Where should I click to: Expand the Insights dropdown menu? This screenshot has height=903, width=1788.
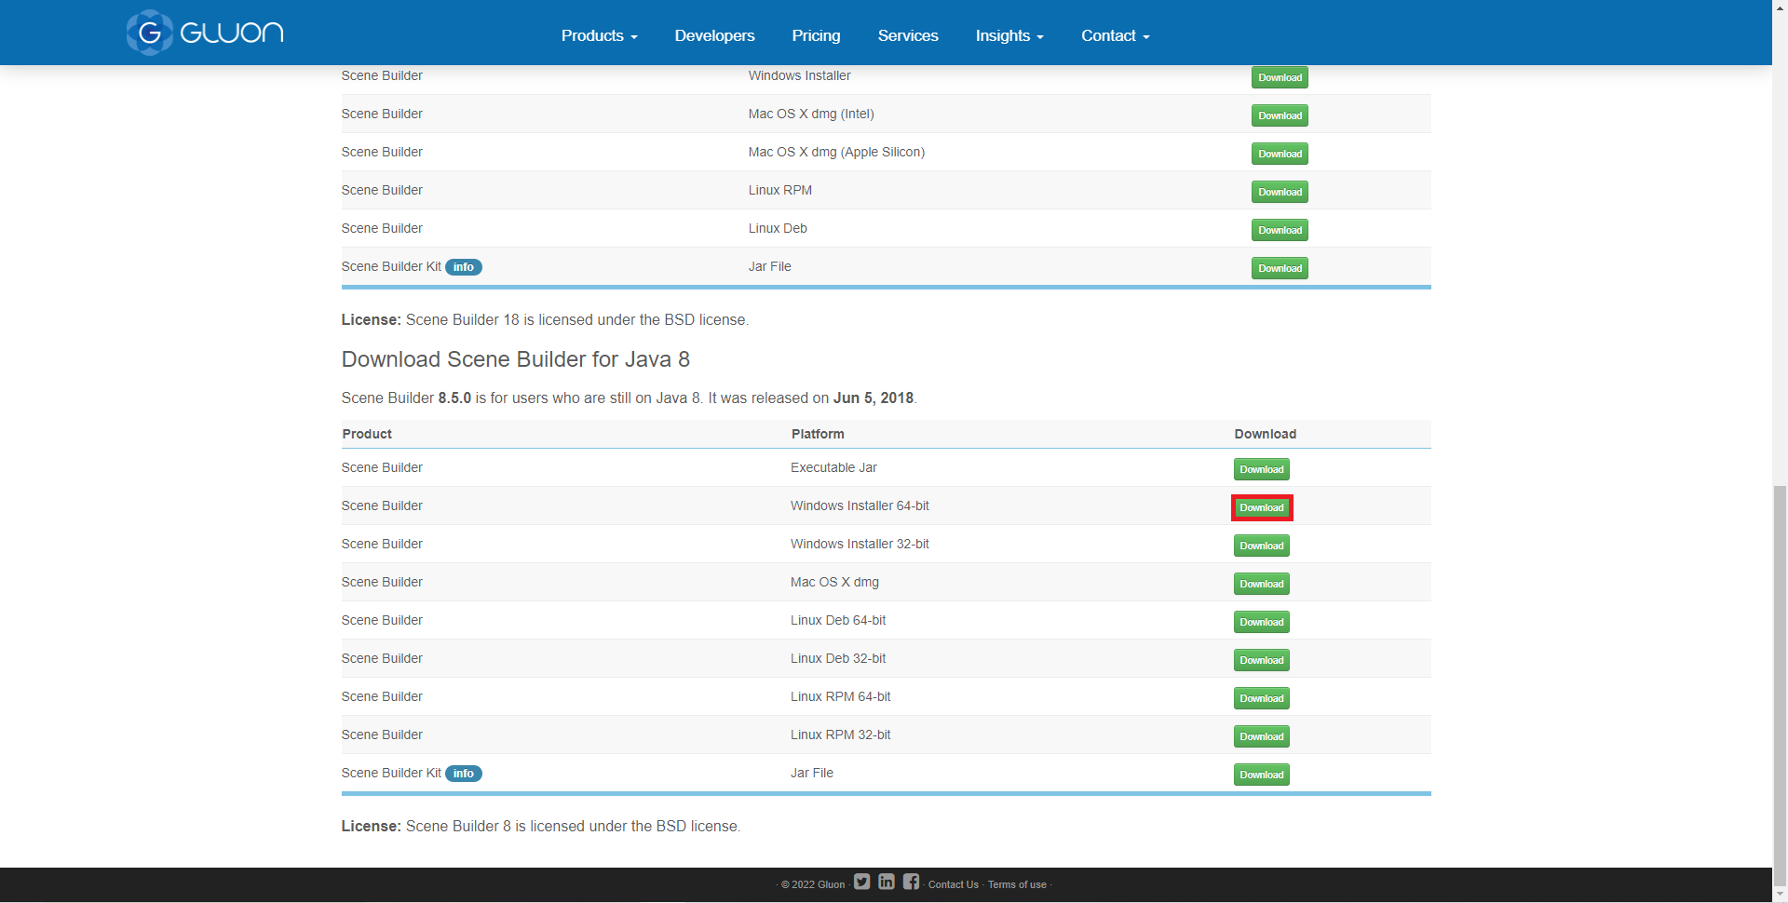1009,35
